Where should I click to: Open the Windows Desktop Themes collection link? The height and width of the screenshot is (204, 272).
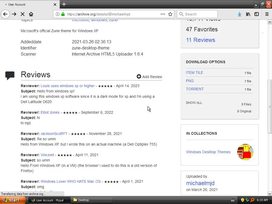[x=208, y=152]
